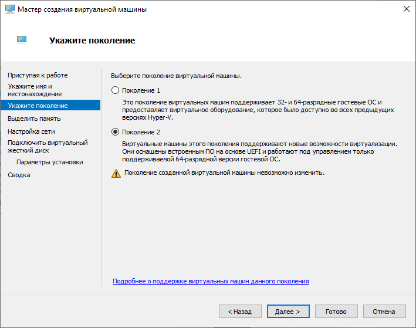Jump to the Сводка summary step
This screenshot has height=328, width=416.
pos(19,175)
